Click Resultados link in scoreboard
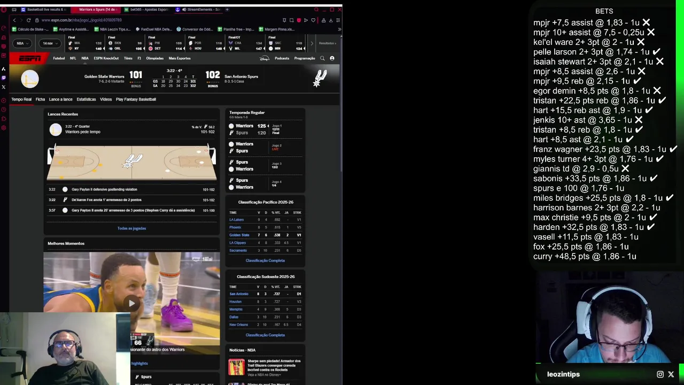684x385 pixels. coord(328,43)
